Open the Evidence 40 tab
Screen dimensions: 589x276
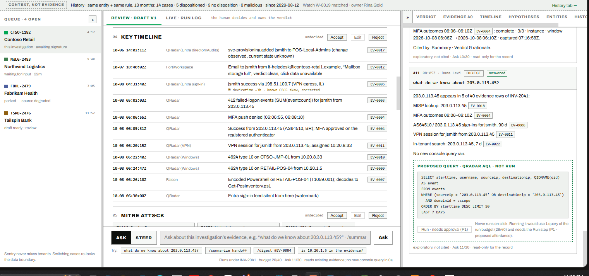[x=458, y=17]
